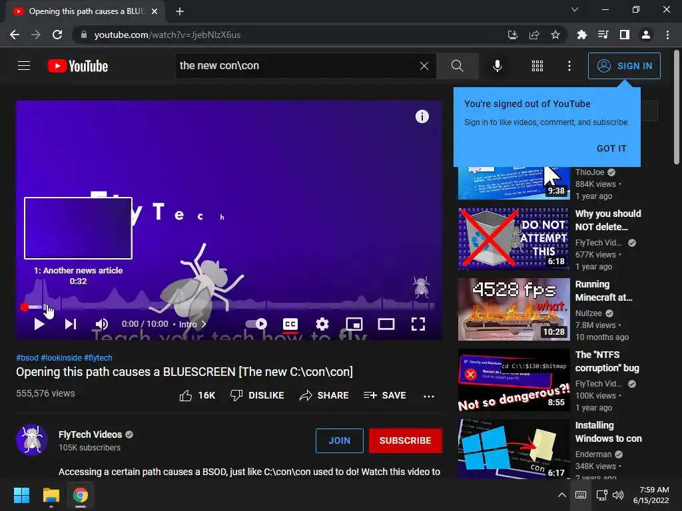Open Chrome extensions puzzle icon

pyautogui.click(x=581, y=35)
